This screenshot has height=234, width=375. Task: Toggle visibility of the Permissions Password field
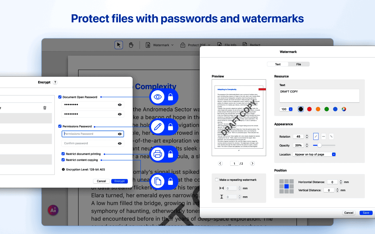(x=120, y=134)
